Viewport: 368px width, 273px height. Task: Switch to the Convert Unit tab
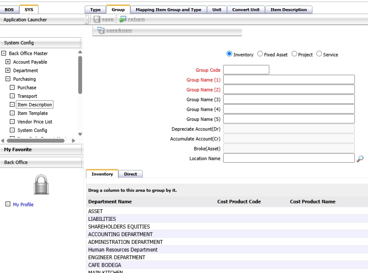(x=246, y=10)
